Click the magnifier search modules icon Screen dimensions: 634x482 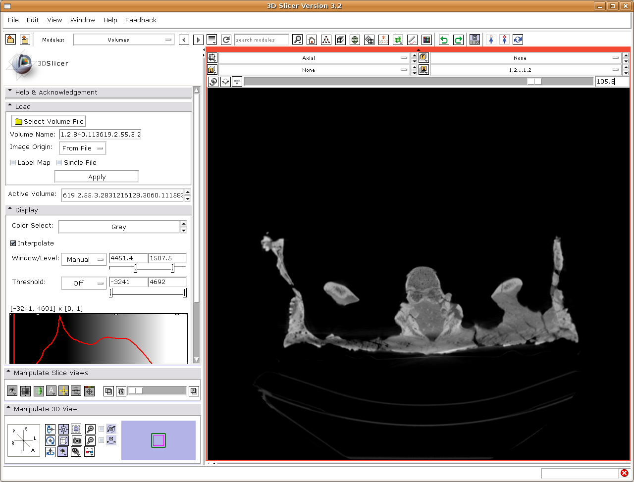[x=297, y=40]
